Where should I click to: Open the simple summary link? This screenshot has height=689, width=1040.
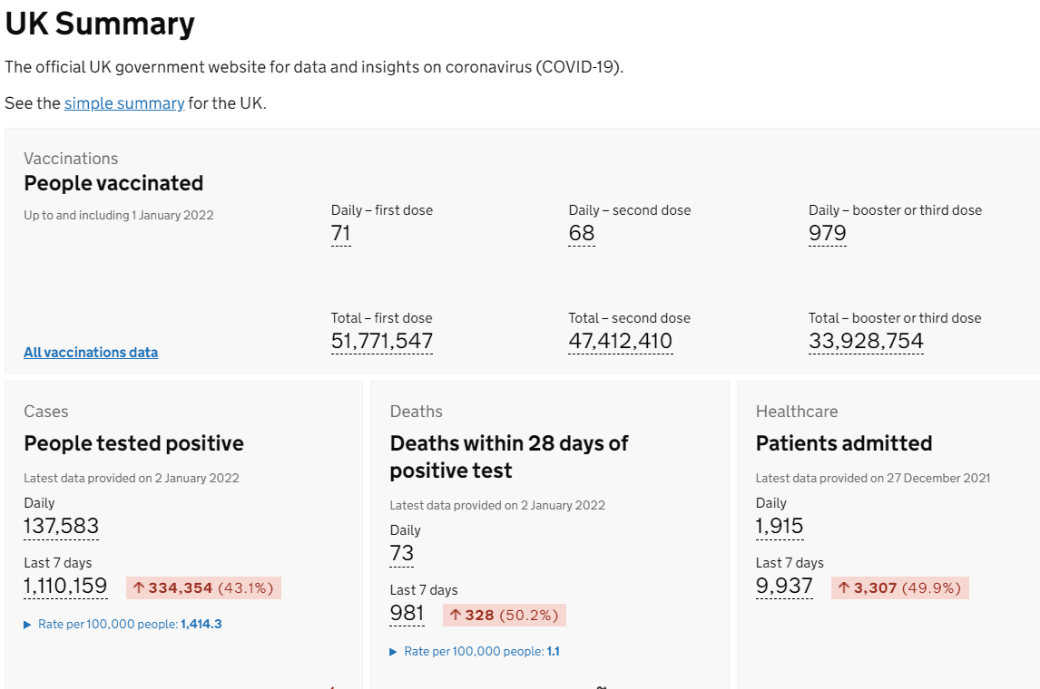click(x=124, y=103)
